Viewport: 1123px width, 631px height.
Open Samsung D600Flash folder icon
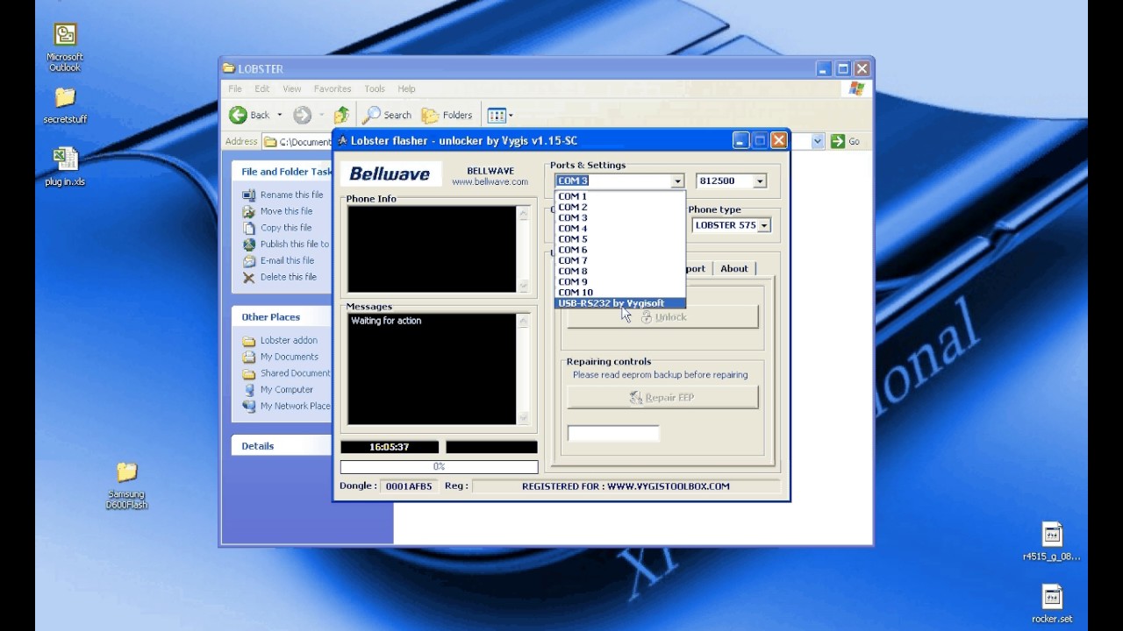(x=126, y=486)
